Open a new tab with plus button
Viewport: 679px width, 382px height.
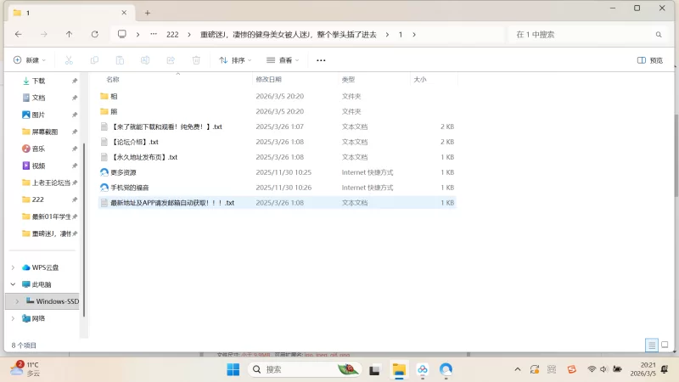(x=147, y=13)
